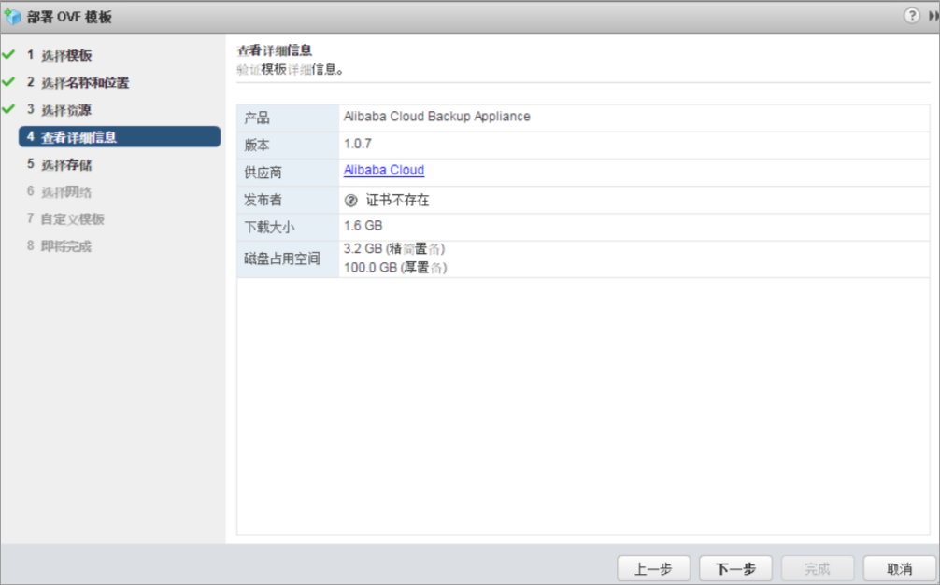Click the 3.2 GB thin provision value
The width and height of the screenshot is (940, 585).
point(394,249)
